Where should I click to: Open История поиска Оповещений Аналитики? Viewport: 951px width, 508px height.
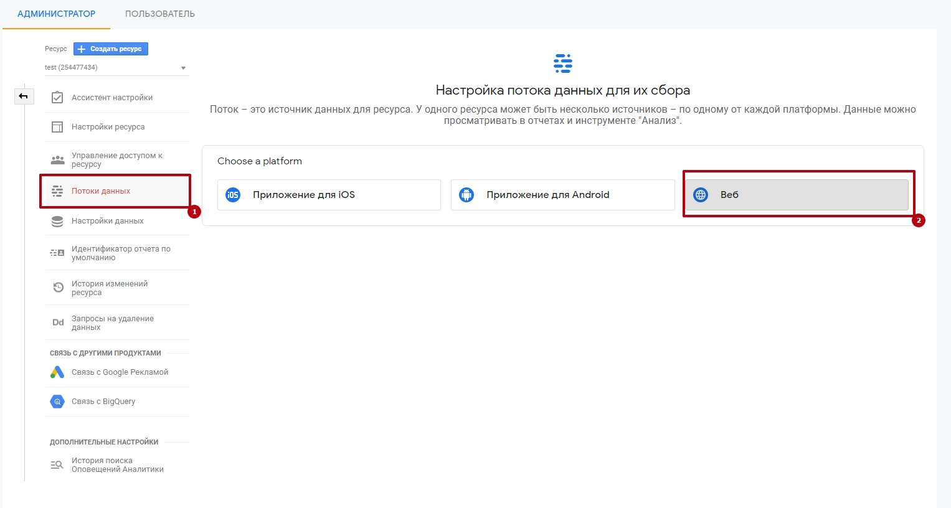click(x=118, y=465)
